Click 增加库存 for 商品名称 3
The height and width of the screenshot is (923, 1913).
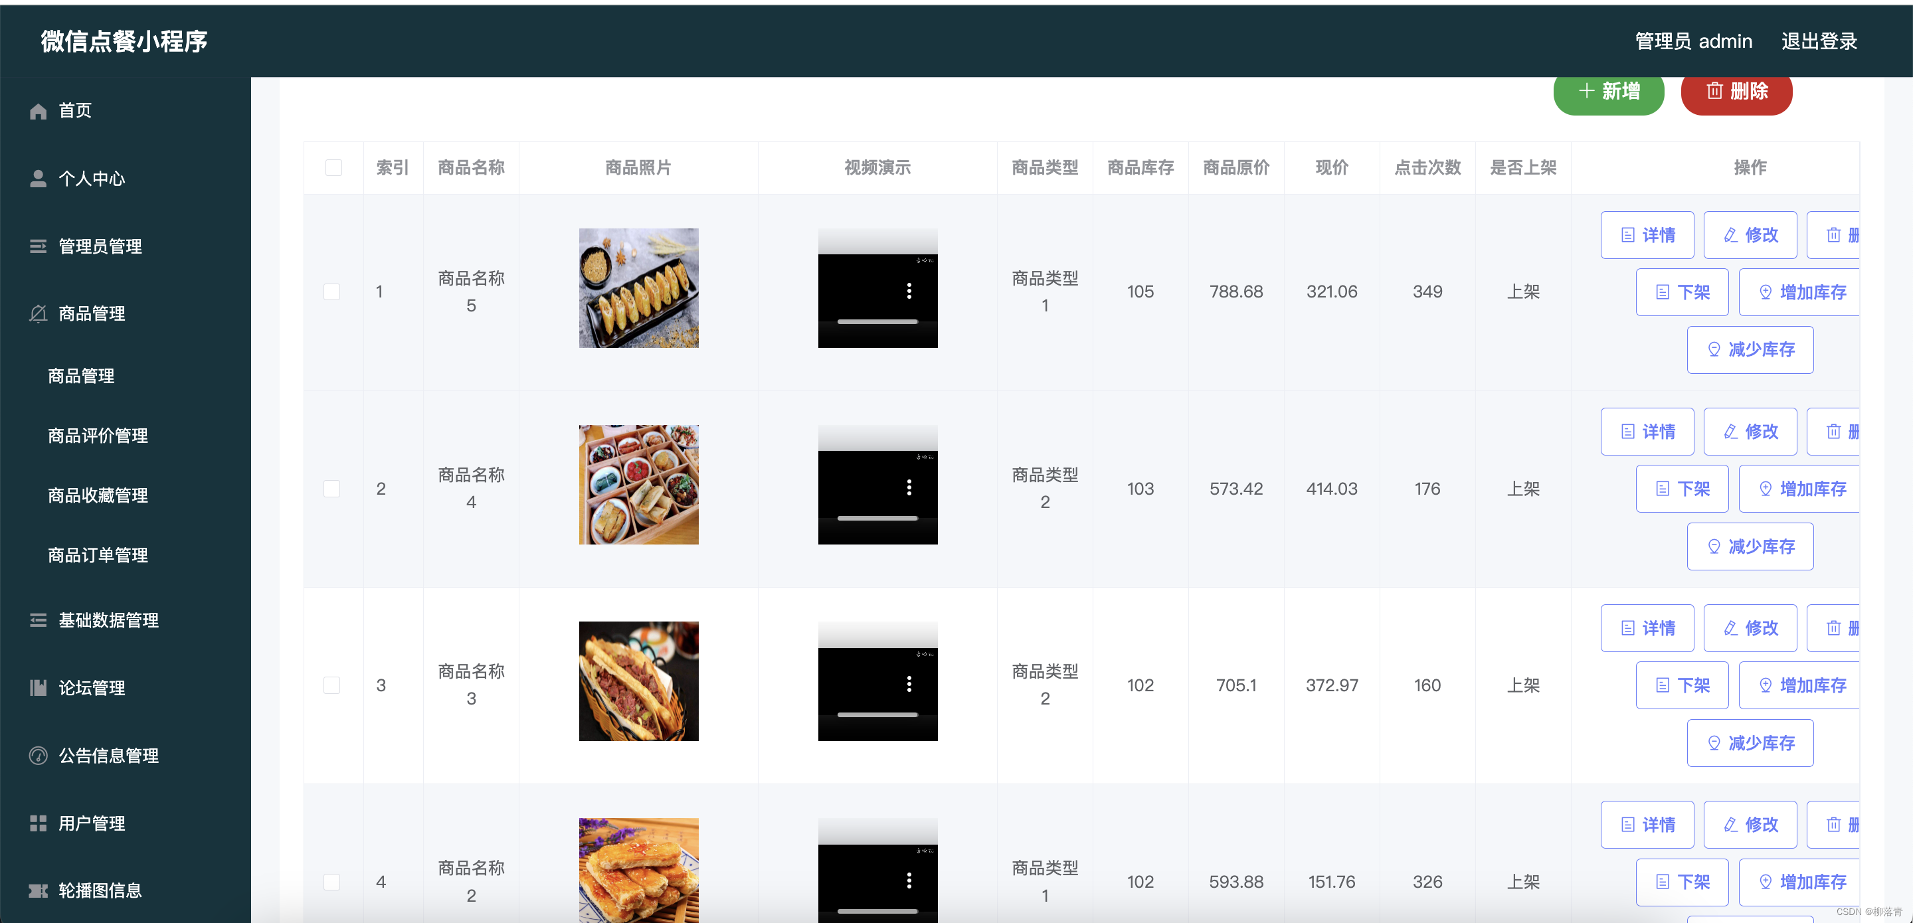(1799, 685)
